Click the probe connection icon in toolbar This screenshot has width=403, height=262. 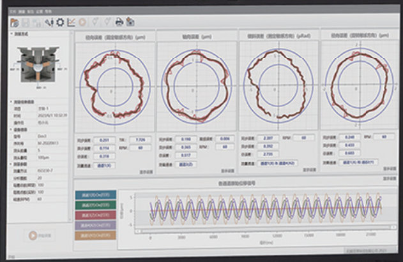(48, 22)
